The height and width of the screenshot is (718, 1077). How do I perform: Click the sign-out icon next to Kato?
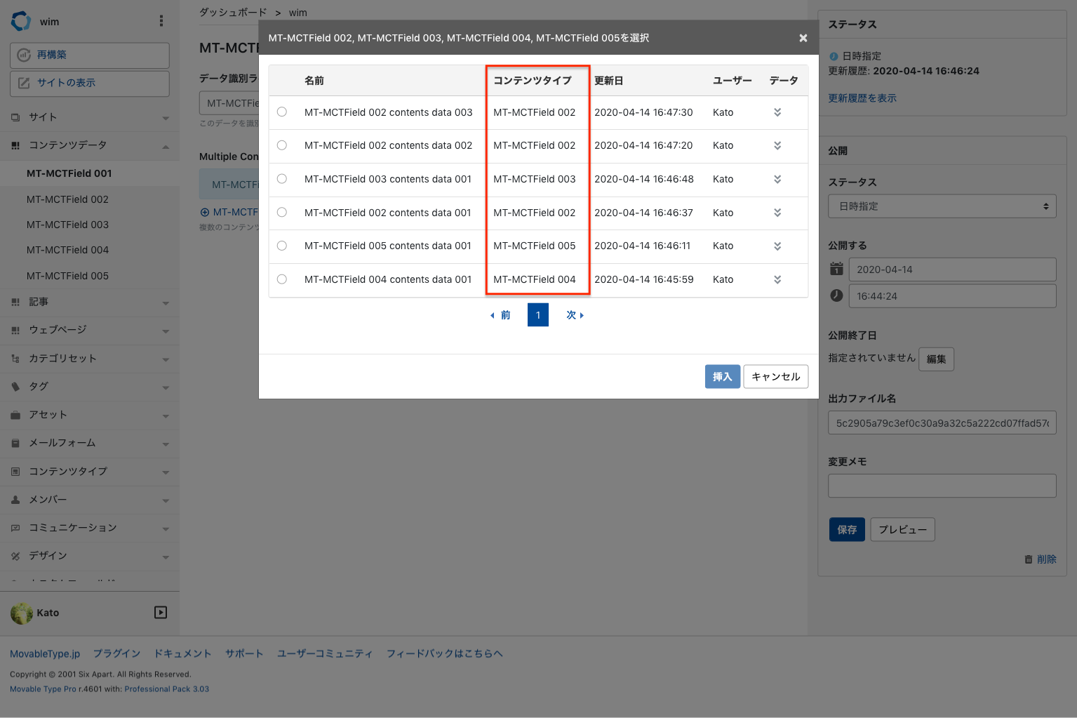click(x=161, y=613)
